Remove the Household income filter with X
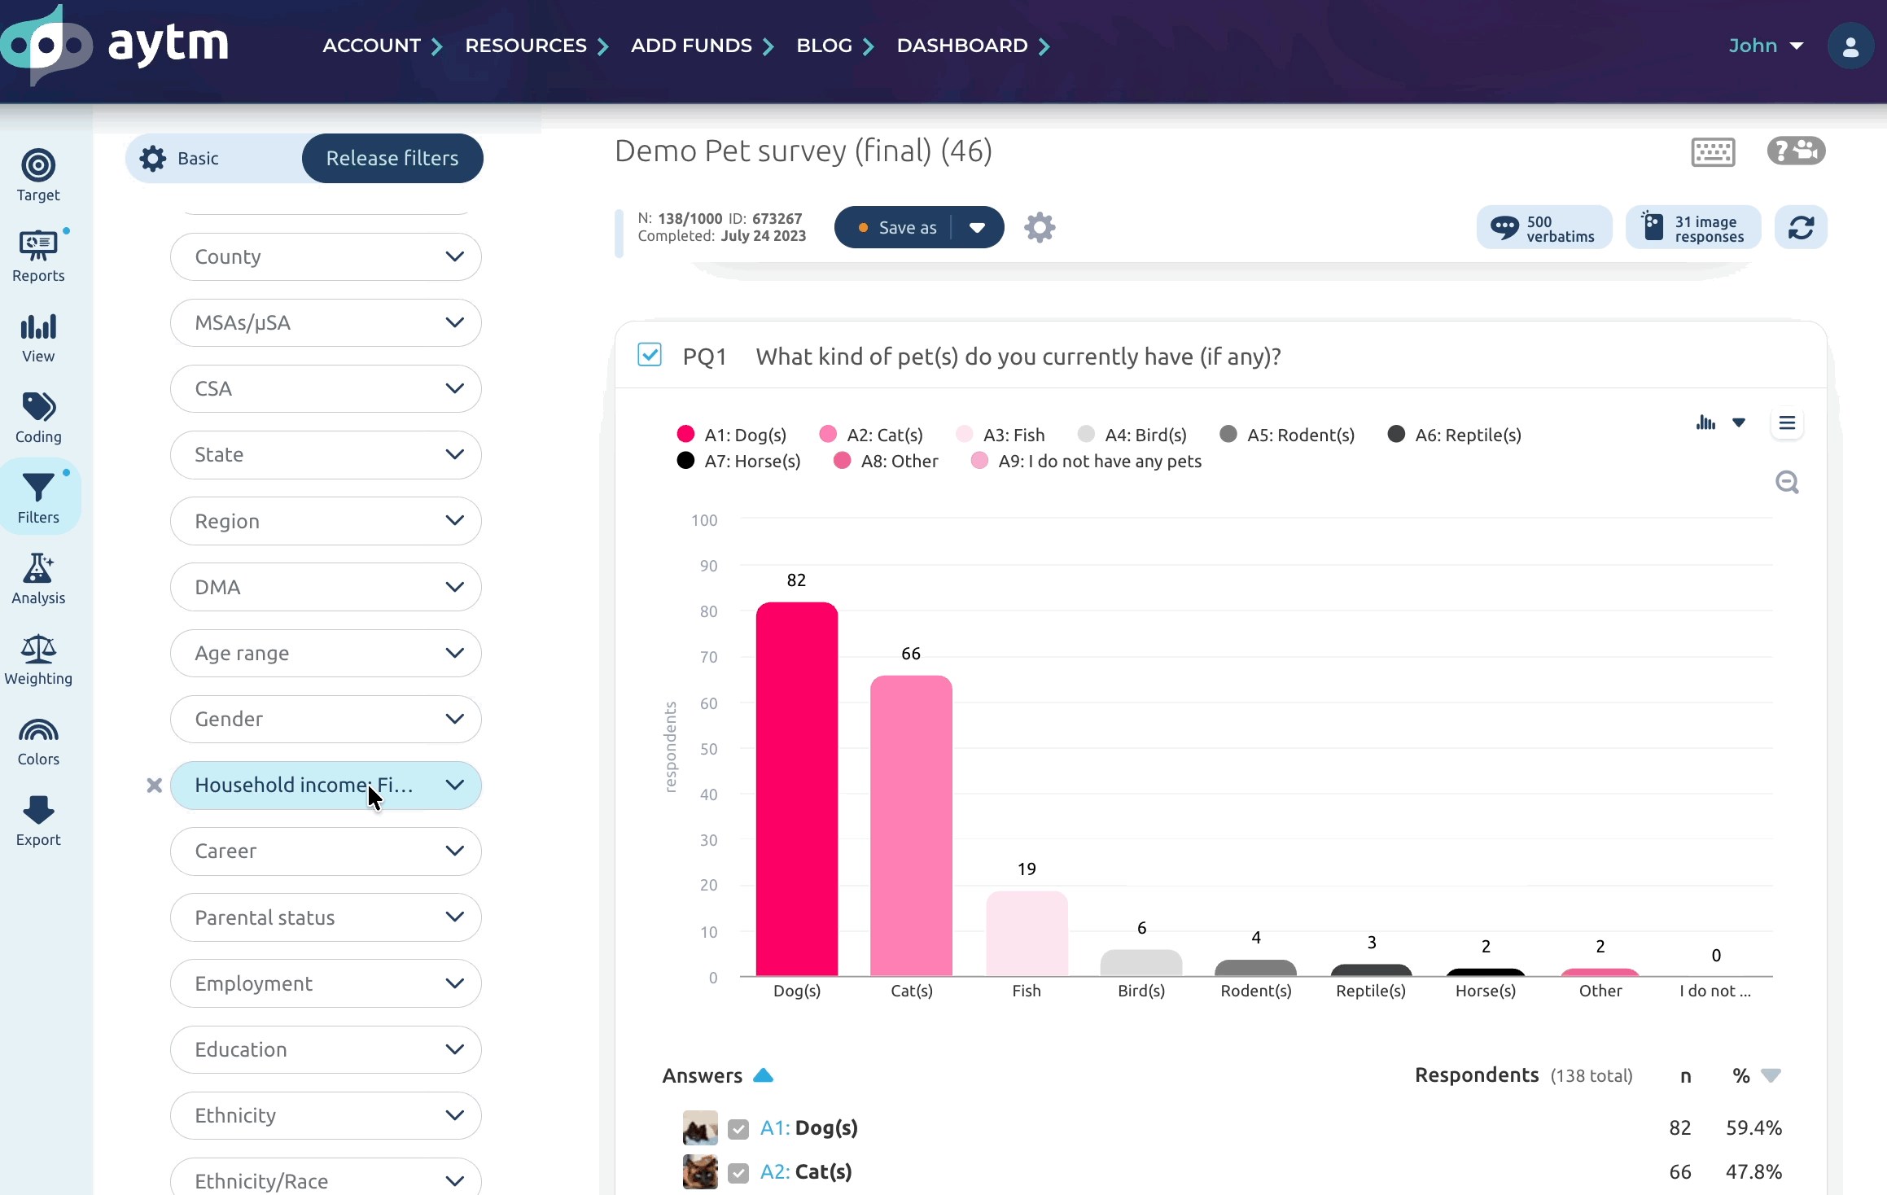This screenshot has height=1195, width=1887. (154, 786)
